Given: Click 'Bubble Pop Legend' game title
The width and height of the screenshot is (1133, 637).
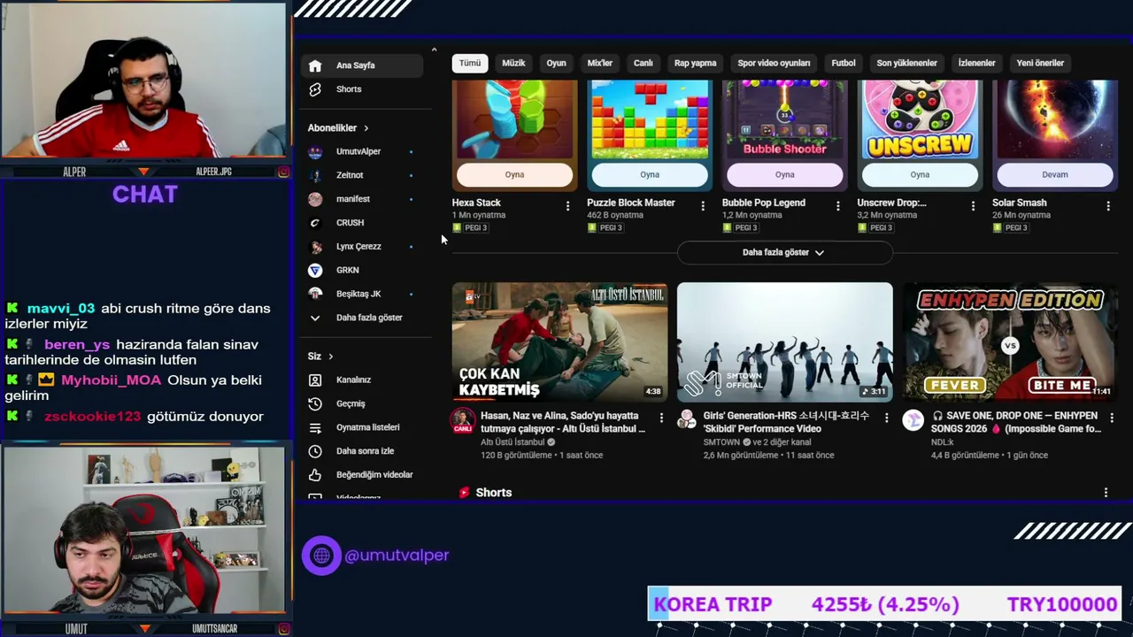Looking at the screenshot, I should point(764,203).
